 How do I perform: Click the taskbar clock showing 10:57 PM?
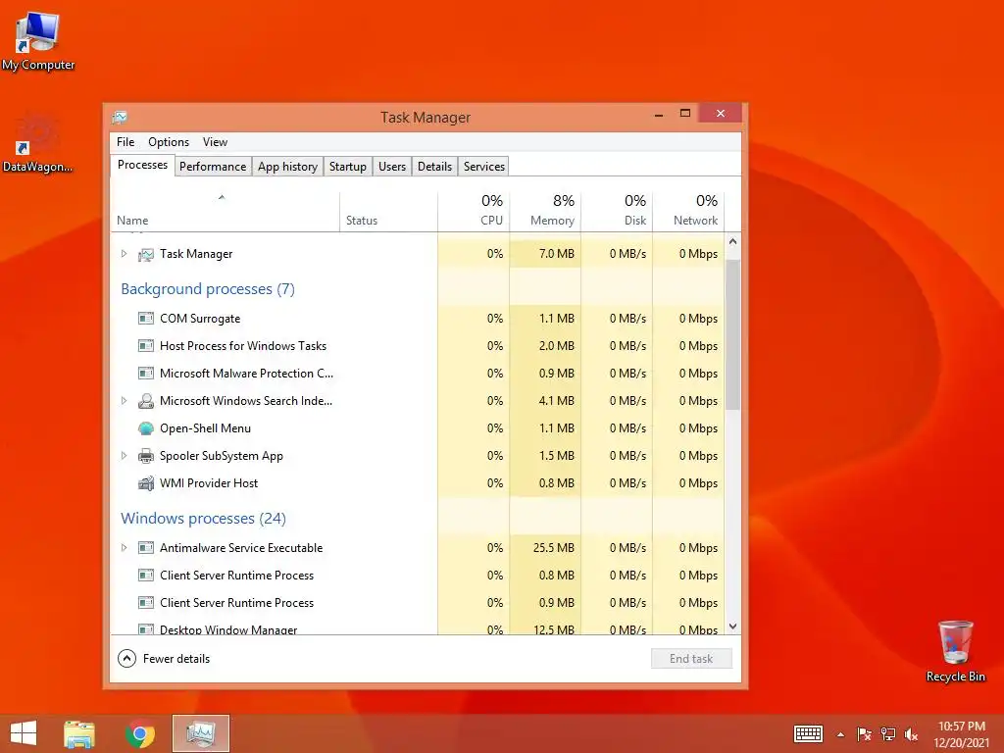click(x=962, y=733)
